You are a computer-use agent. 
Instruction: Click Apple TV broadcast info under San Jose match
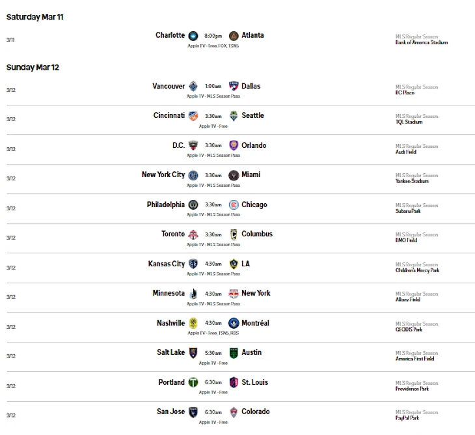coord(213,422)
